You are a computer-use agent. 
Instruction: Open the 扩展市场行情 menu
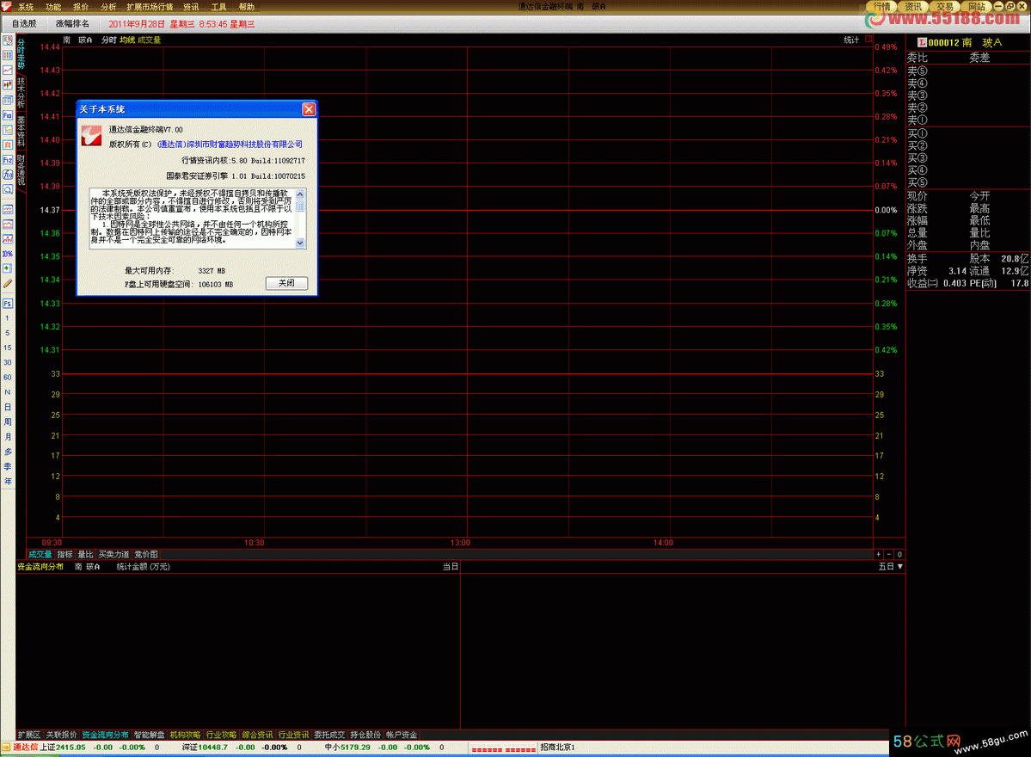coord(150,7)
